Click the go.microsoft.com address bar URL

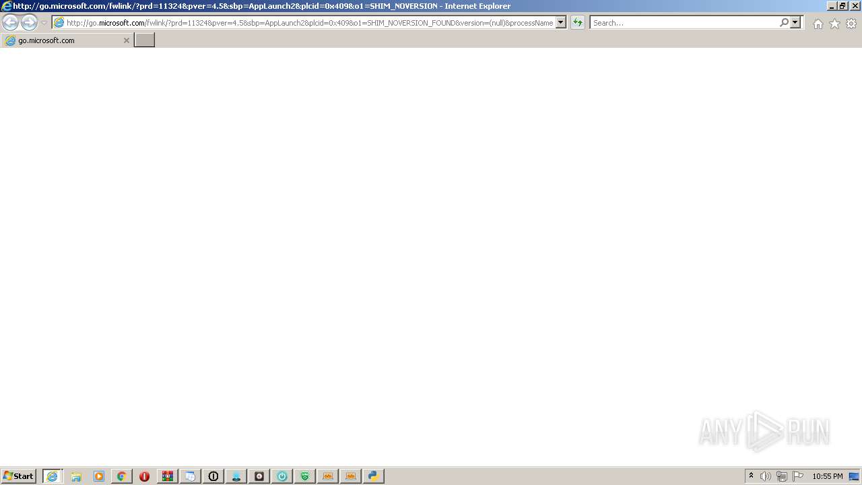tap(310, 23)
